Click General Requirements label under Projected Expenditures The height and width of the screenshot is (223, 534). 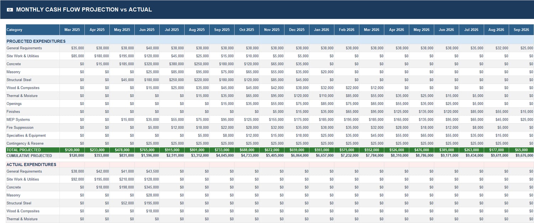coord(24,48)
